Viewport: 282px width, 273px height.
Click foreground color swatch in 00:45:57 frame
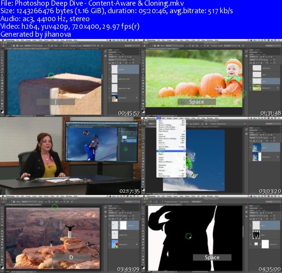tap(1, 111)
